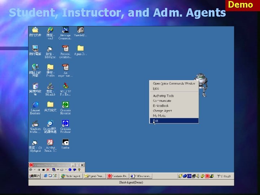Open the WS_FTP Pro desktop icon

[65, 89]
